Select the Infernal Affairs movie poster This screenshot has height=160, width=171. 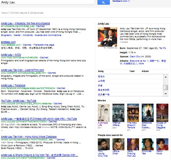click(118, 113)
